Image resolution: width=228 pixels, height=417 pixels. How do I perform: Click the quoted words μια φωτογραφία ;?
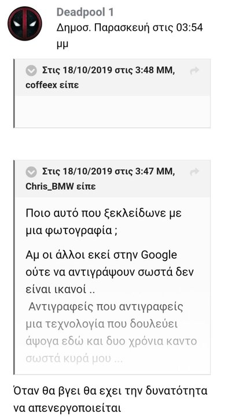(x=72, y=231)
